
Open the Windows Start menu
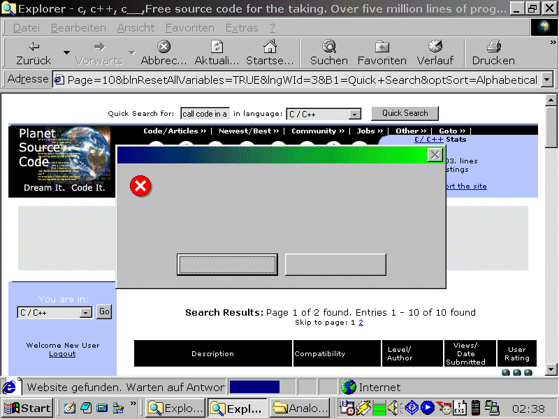click(x=27, y=408)
